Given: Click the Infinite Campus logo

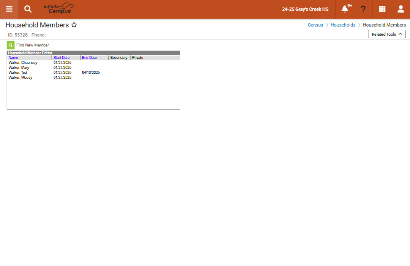Looking at the screenshot, I should [59, 9].
